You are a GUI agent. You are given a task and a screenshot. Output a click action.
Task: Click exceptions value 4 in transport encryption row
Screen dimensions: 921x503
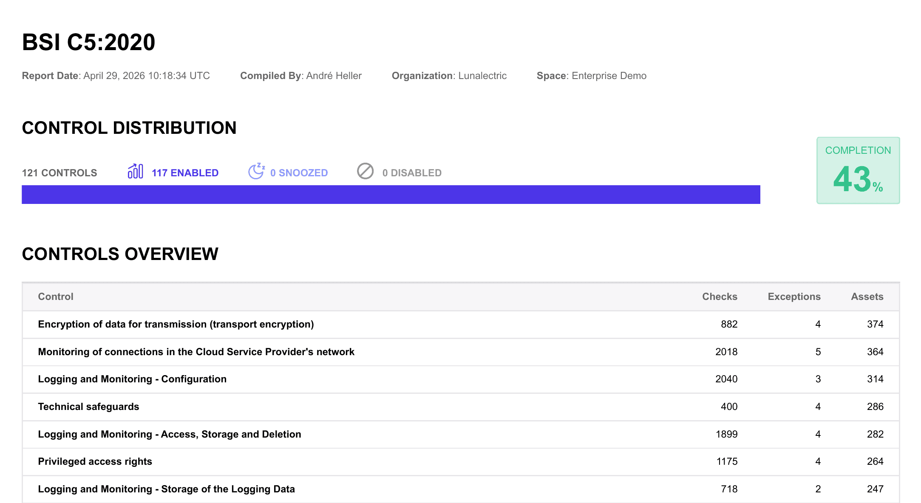pos(818,324)
